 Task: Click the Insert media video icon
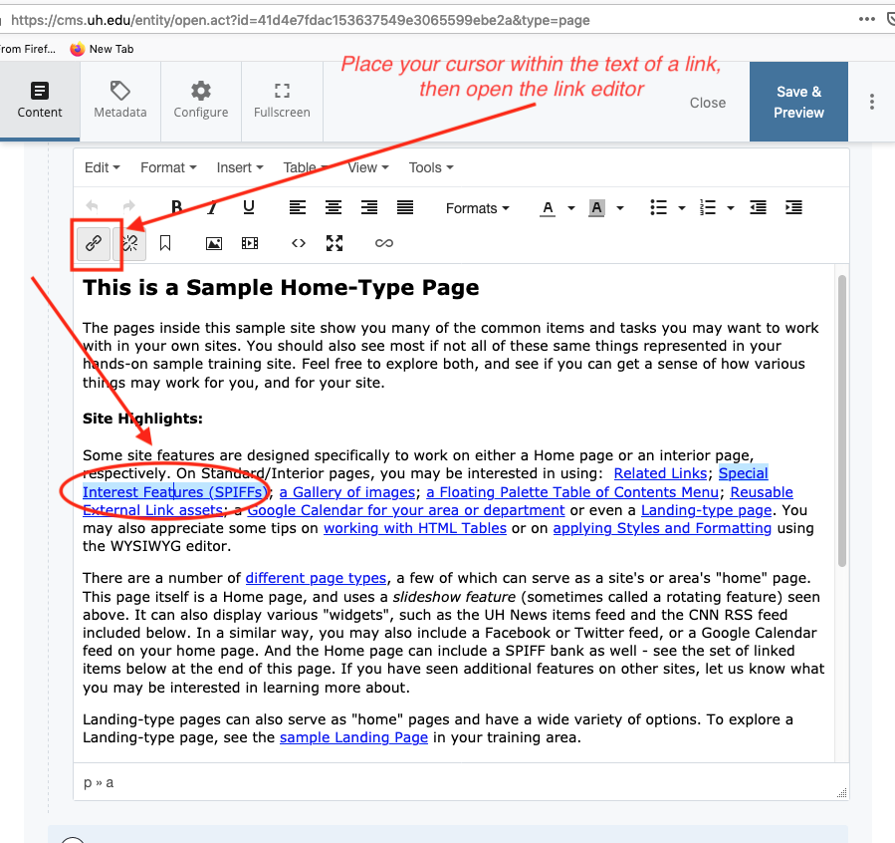pyautogui.click(x=250, y=244)
